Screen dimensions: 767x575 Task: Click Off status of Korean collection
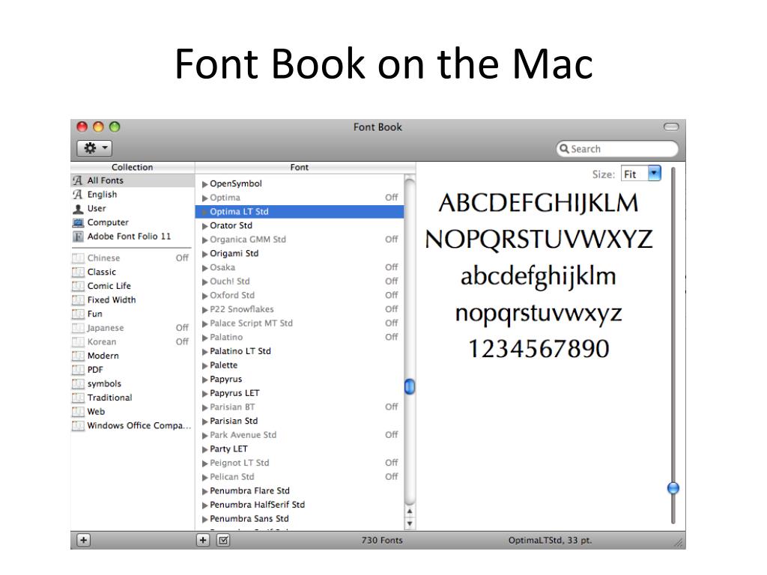tap(182, 341)
